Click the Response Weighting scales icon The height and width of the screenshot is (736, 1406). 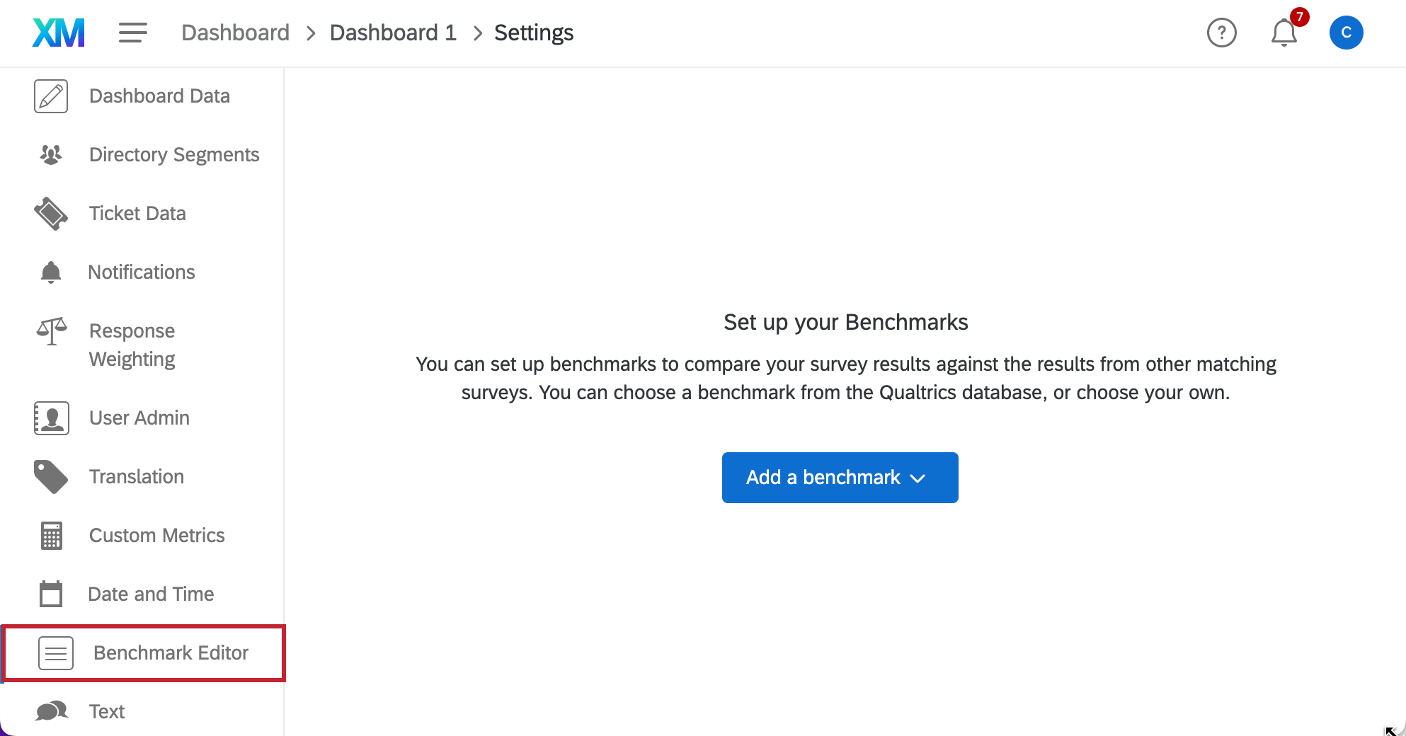[x=51, y=331]
